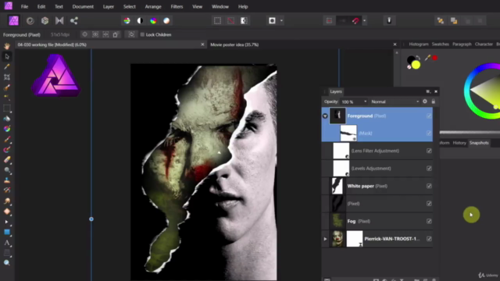Viewport: 500px width, 281px height.
Task: Apply Auto Contrast from toolbar
Action: pos(140,21)
